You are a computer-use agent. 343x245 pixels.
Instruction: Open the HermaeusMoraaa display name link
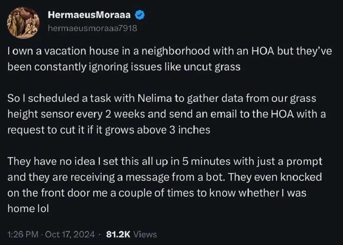(89, 15)
